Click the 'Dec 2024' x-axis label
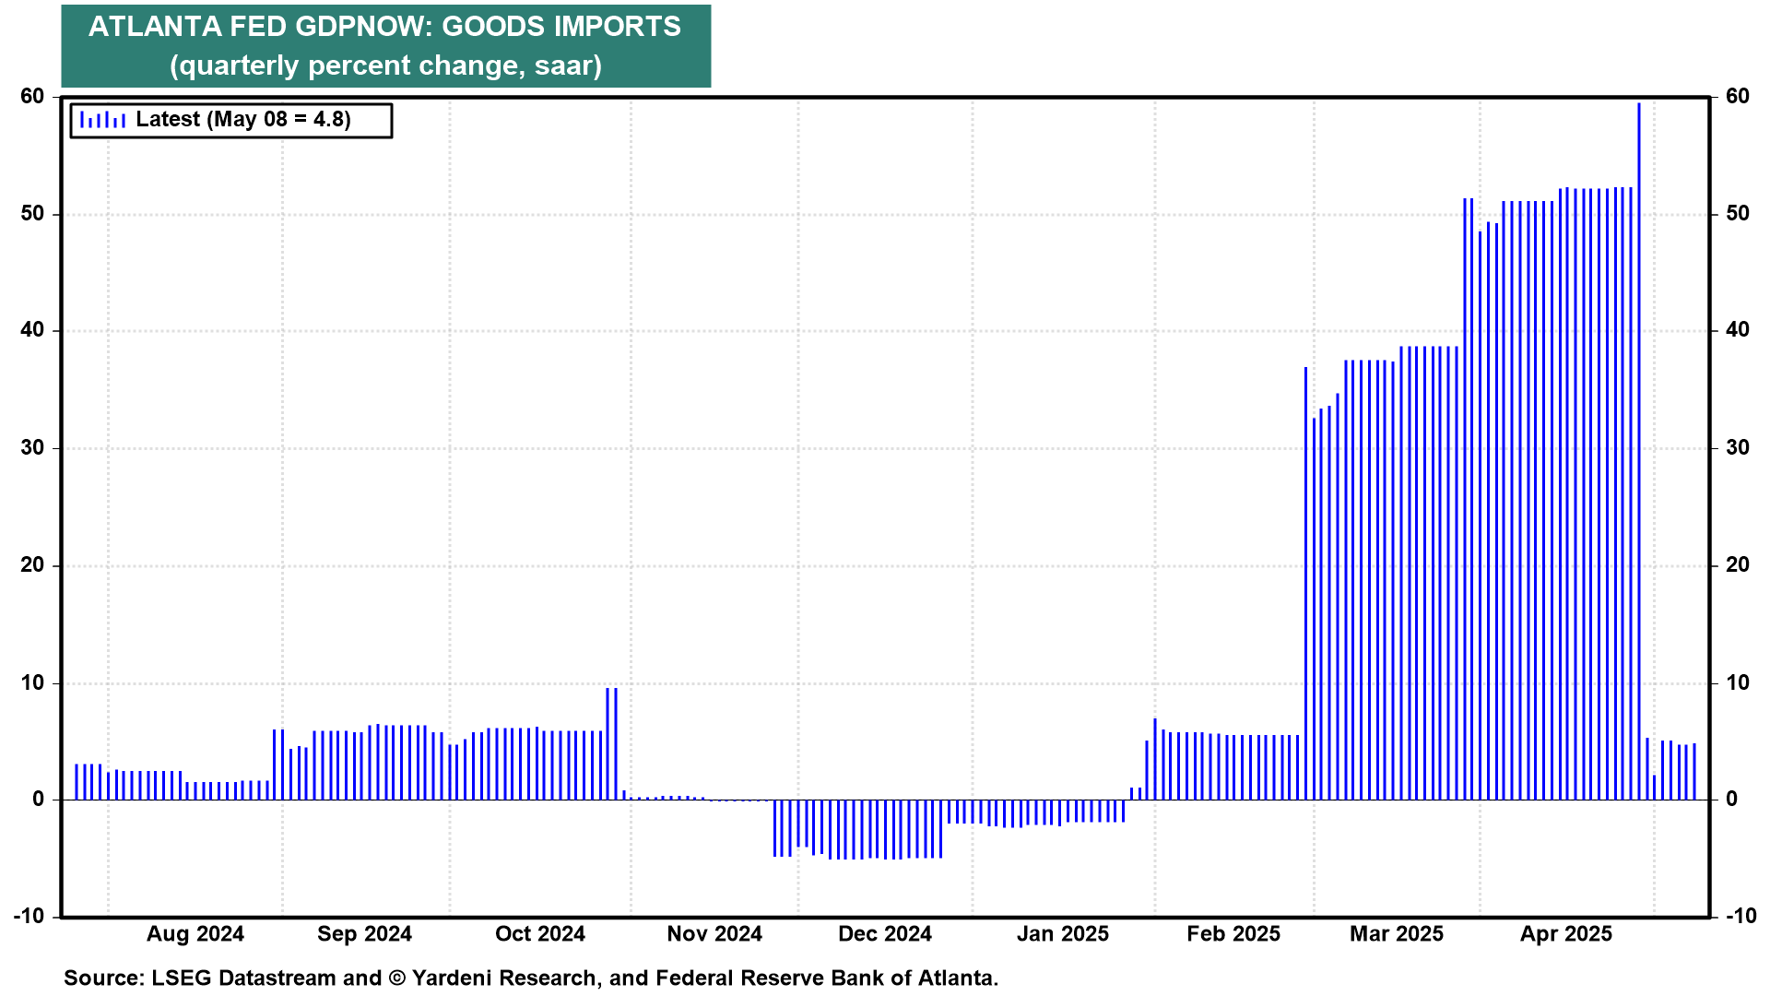 [x=885, y=934]
